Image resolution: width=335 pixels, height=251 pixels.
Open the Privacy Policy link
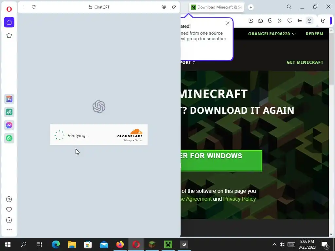coord(239,199)
